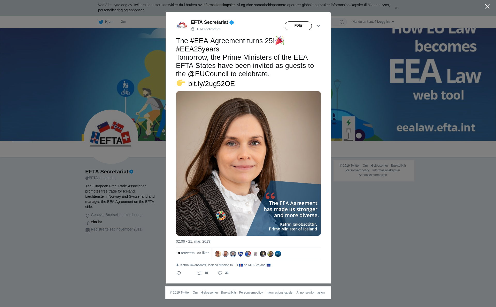The image size is (496, 307).
Task: Like the tweet with the heart icon
Action: tap(220, 273)
